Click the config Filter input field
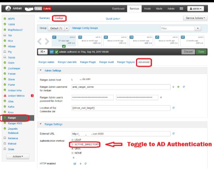Screen dimensions: 214x171 tap(177, 28)
